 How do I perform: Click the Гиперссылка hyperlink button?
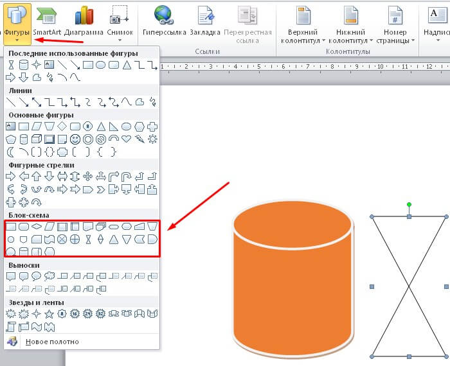coord(165,22)
